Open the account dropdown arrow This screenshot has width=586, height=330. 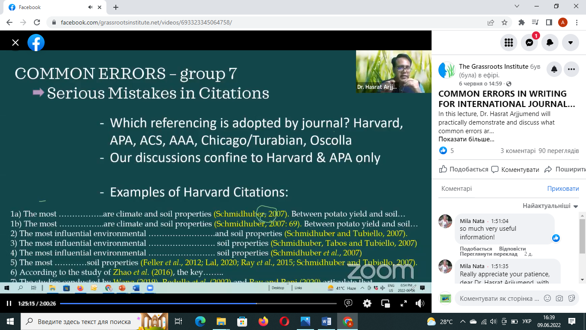coord(570,43)
